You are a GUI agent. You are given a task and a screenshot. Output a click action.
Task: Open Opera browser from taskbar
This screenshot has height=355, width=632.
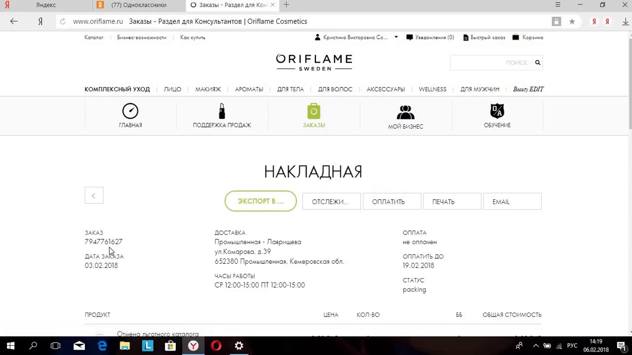[x=216, y=346]
